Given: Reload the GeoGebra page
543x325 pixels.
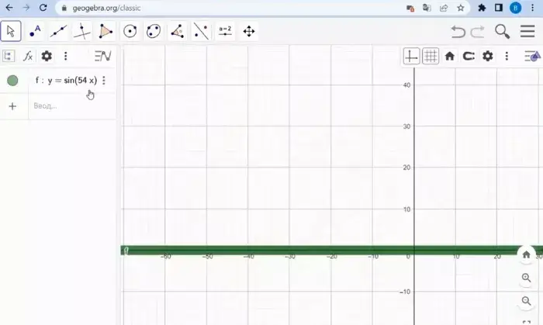Looking at the screenshot, I should point(43,8).
